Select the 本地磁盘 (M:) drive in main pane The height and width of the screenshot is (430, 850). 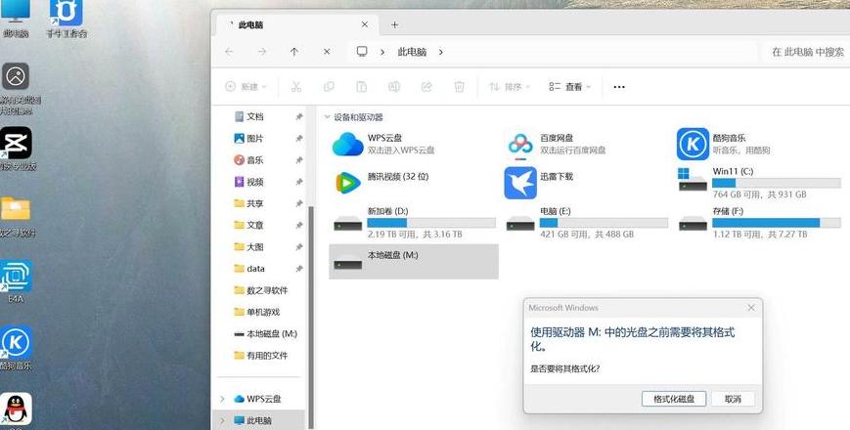pos(414,262)
